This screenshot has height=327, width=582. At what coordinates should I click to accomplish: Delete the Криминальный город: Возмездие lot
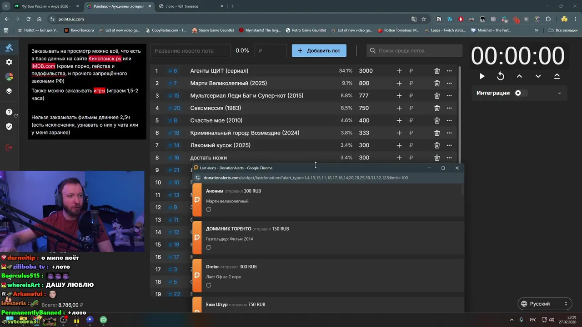[437, 133]
